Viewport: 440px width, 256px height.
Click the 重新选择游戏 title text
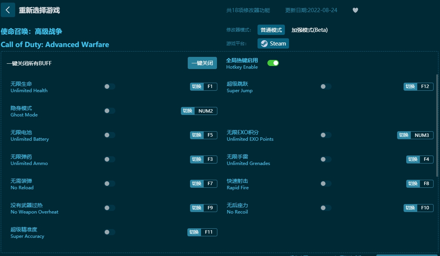click(39, 10)
